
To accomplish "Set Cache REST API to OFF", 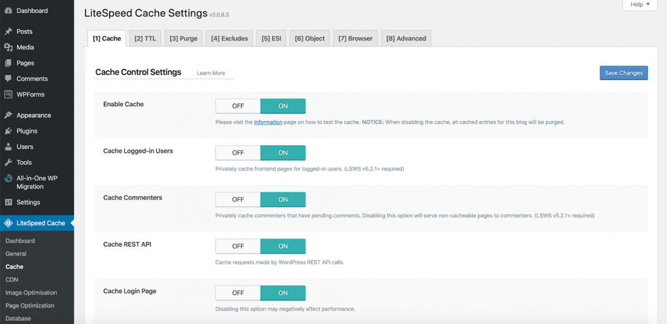I will click(x=238, y=247).
